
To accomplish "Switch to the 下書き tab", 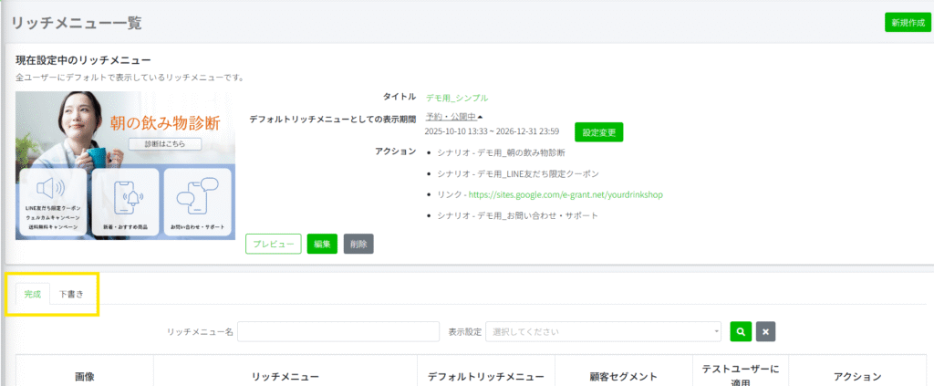I will (x=71, y=294).
